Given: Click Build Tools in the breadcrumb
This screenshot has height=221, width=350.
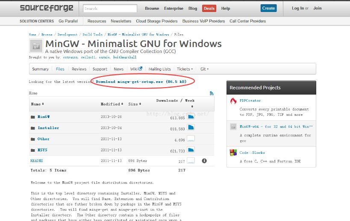Looking at the screenshot, I should [92, 35].
